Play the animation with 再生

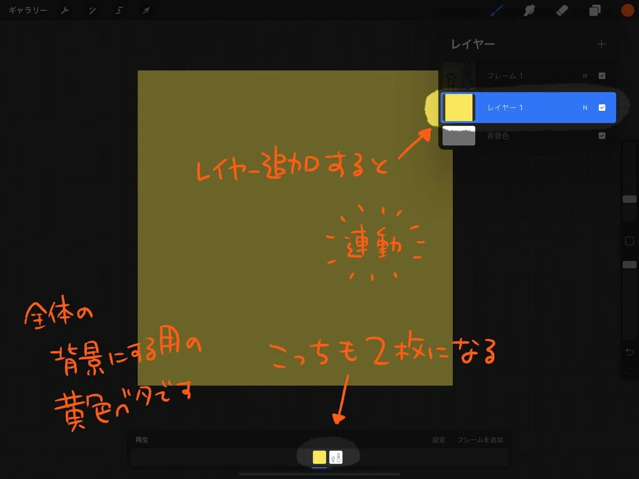[x=142, y=440]
